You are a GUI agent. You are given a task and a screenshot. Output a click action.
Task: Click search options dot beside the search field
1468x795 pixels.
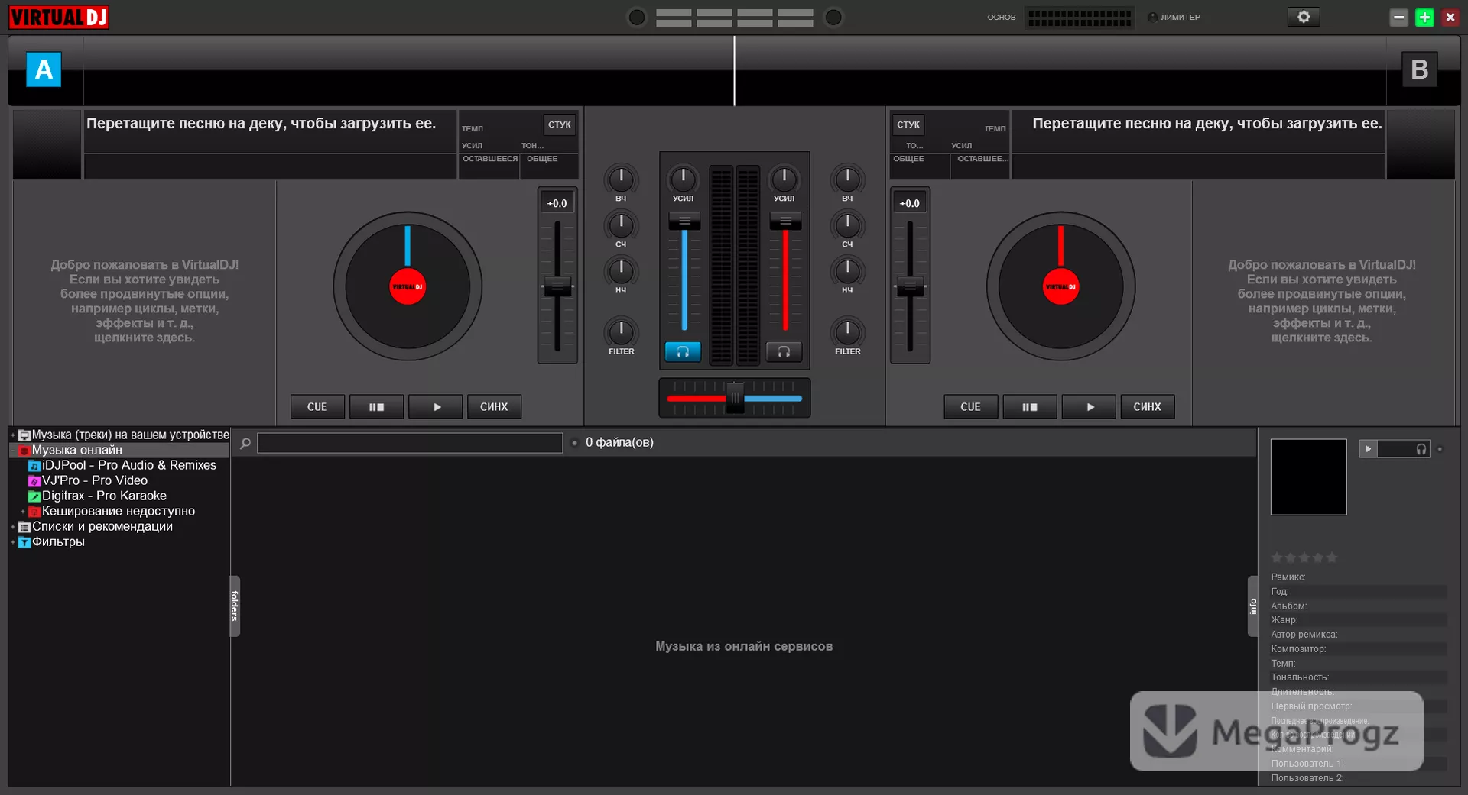coord(574,443)
